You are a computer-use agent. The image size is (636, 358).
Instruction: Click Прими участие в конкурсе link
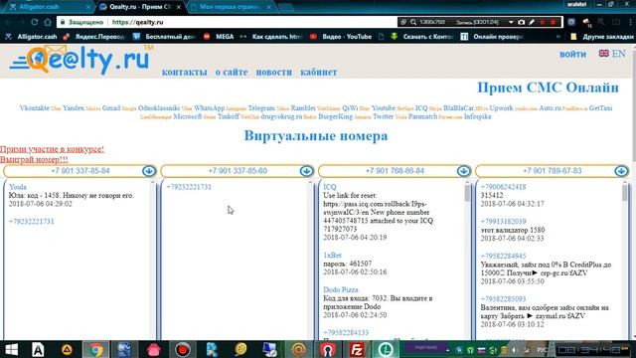(x=52, y=149)
